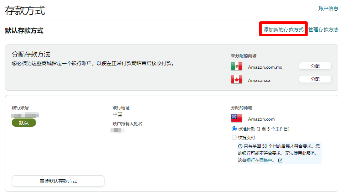Choose the 快捷支付 radio option

point(234,137)
